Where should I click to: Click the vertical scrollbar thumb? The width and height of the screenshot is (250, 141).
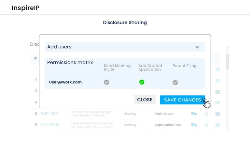coord(227,61)
